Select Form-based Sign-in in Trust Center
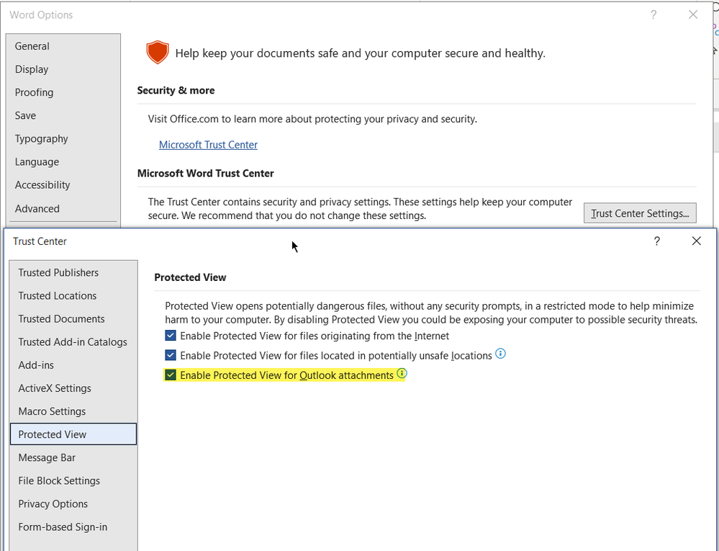The height and width of the screenshot is (551, 719). [73, 527]
